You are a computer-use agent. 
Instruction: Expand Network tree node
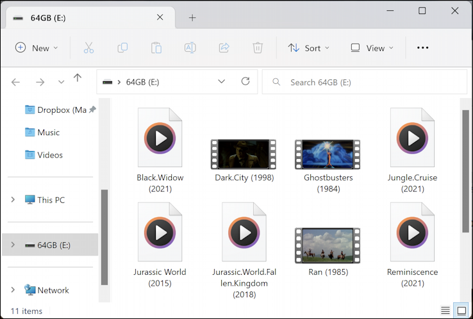point(13,290)
